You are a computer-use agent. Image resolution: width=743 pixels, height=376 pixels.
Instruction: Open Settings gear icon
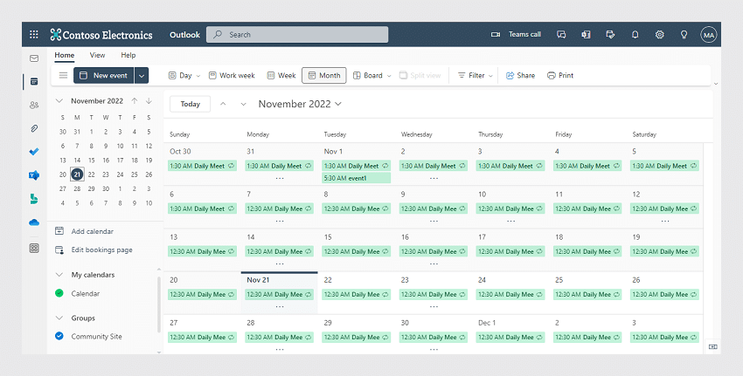click(x=660, y=35)
